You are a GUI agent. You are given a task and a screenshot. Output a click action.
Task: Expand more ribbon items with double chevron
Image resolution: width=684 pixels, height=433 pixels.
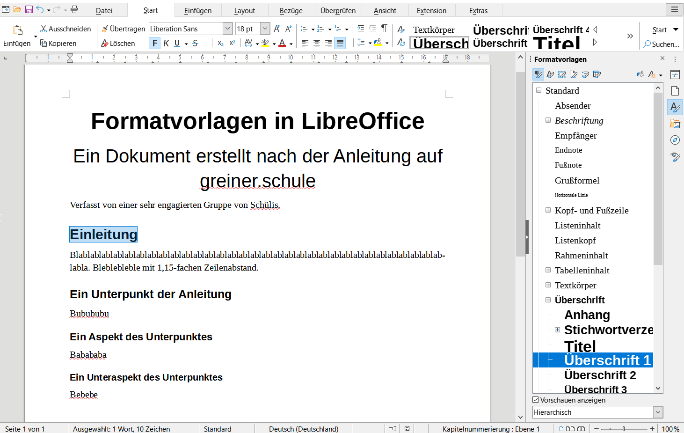coord(630,36)
